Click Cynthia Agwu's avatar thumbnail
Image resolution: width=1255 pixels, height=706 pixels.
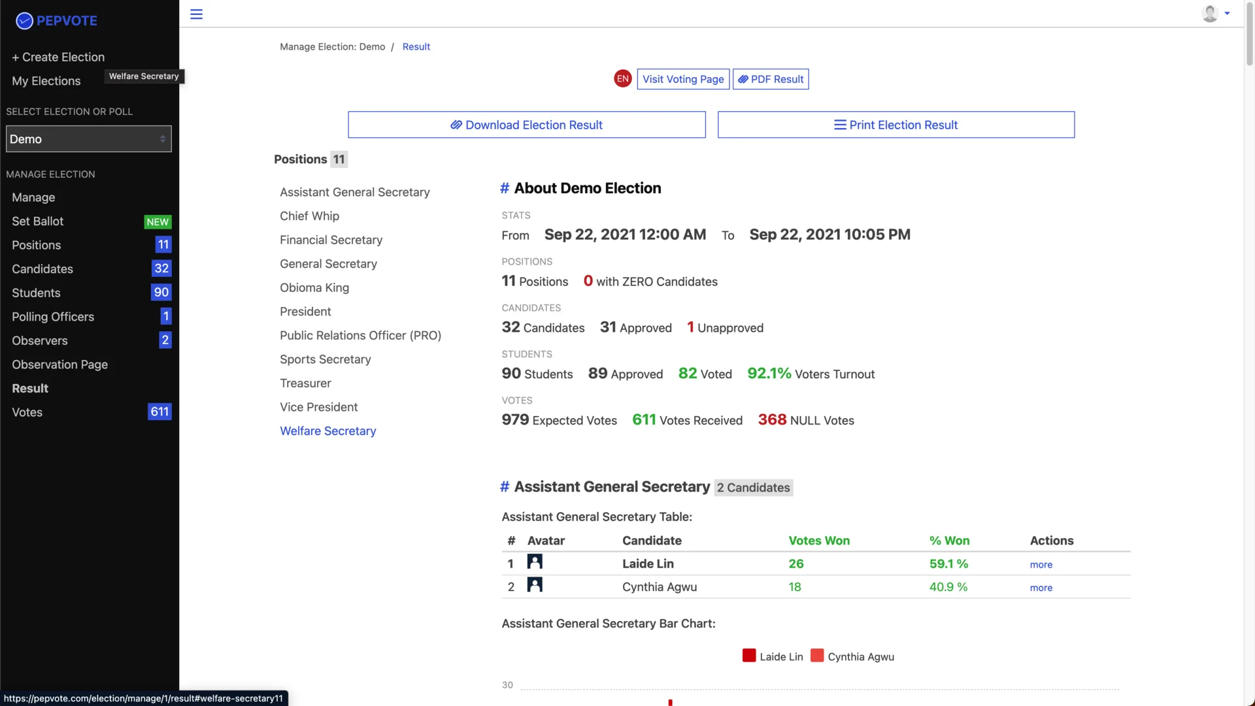coord(535,585)
